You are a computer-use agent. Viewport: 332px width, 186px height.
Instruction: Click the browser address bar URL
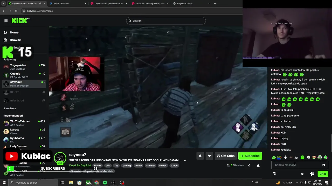click(40, 11)
